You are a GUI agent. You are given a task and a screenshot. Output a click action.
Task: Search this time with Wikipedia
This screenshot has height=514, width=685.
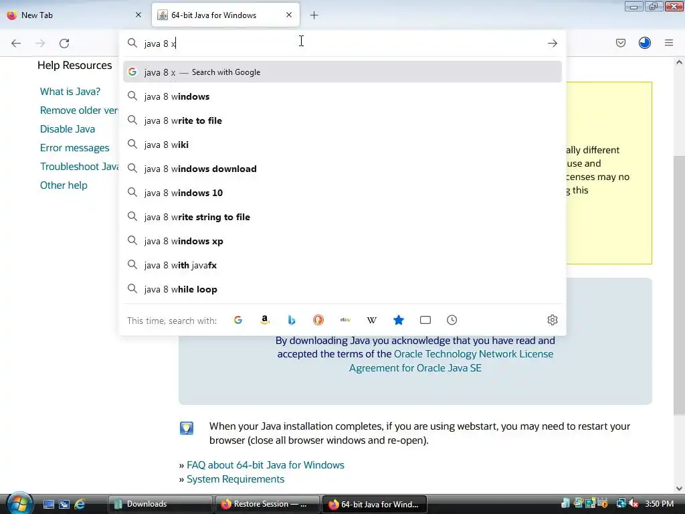[x=372, y=320]
